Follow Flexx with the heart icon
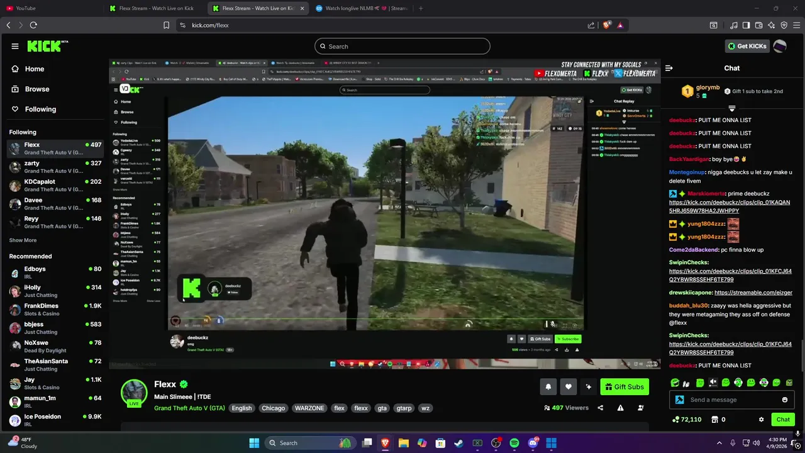The height and width of the screenshot is (453, 805). (569, 387)
